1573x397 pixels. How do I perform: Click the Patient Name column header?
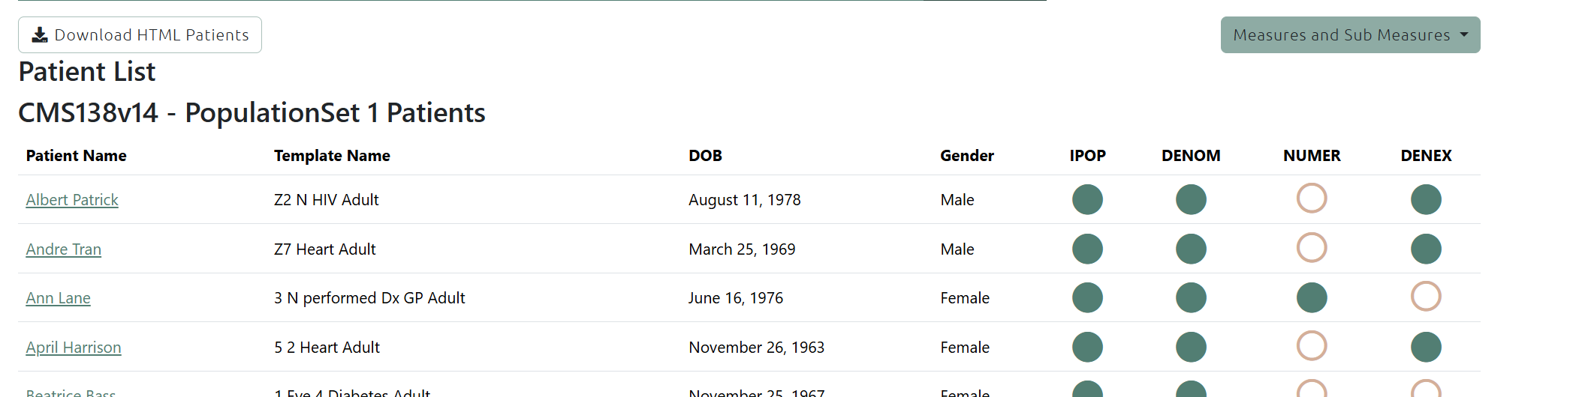[x=76, y=156]
